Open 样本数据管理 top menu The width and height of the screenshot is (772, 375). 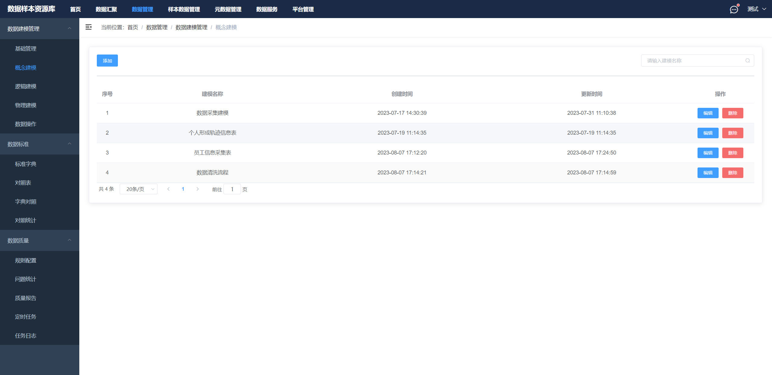click(184, 9)
